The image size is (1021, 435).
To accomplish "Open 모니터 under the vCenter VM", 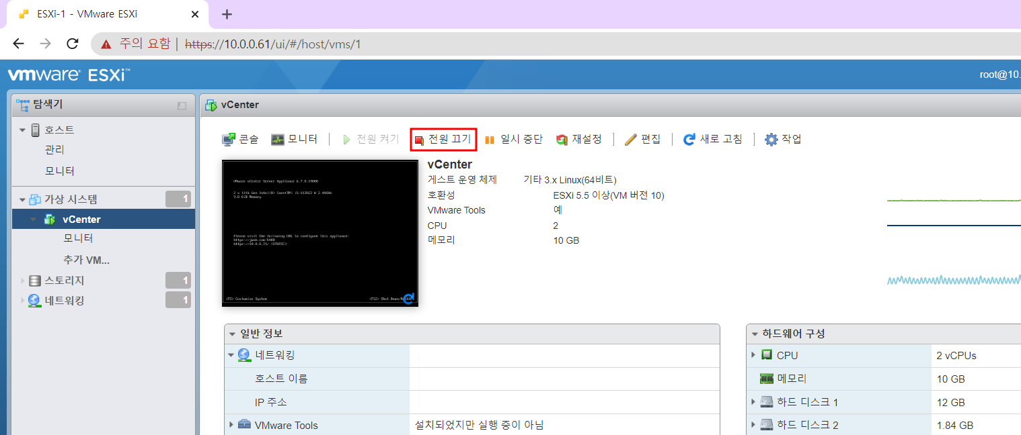I will (x=78, y=239).
